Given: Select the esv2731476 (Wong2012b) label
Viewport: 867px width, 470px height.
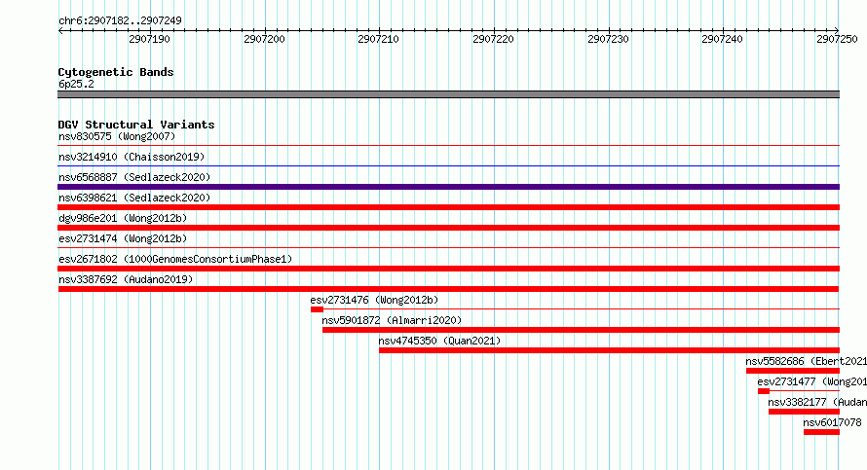Looking at the screenshot, I should pos(374,300).
